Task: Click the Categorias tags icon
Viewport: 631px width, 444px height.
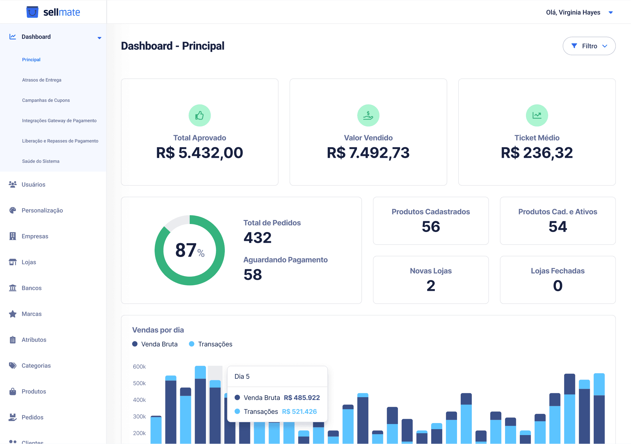Action: pyautogui.click(x=13, y=365)
